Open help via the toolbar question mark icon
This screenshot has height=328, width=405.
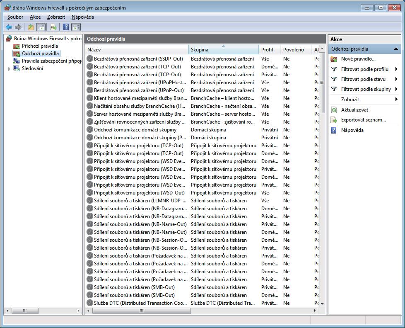[66, 27]
